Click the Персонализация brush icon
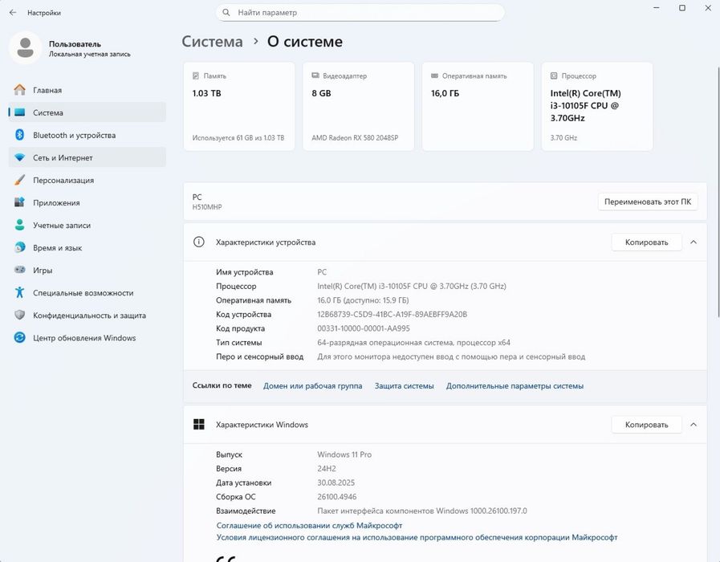 [19, 180]
